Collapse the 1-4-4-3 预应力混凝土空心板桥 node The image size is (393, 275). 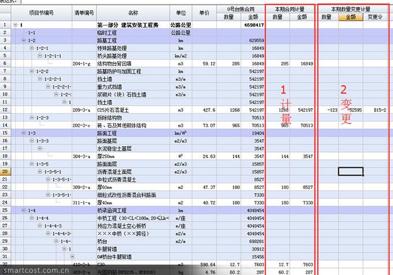(40, 226)
